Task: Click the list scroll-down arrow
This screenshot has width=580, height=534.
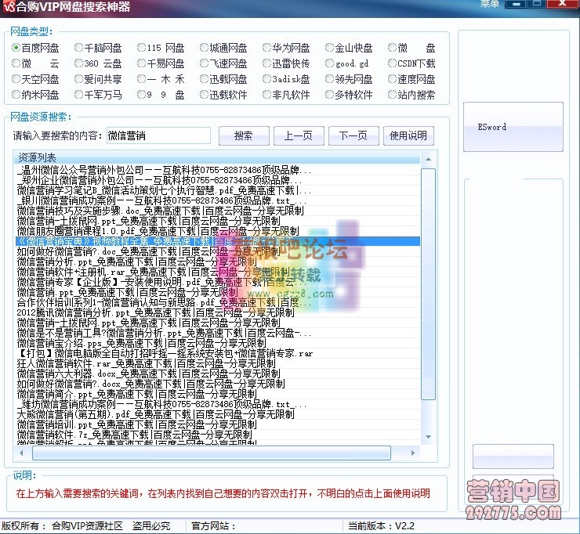Action: click(429, 437)
